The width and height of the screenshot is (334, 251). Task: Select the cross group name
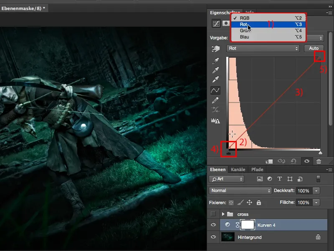[243, 214]
